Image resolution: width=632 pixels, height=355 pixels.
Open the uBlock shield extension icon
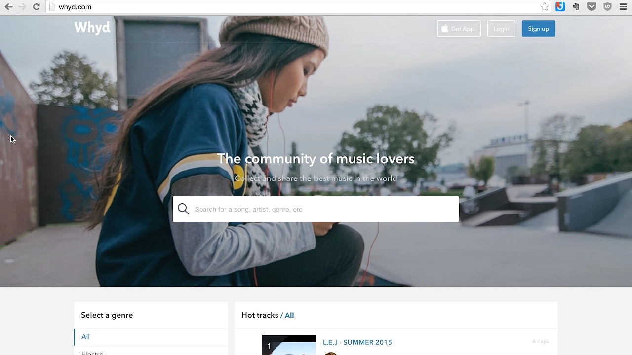pyautogui.click(x=607, y=7)
